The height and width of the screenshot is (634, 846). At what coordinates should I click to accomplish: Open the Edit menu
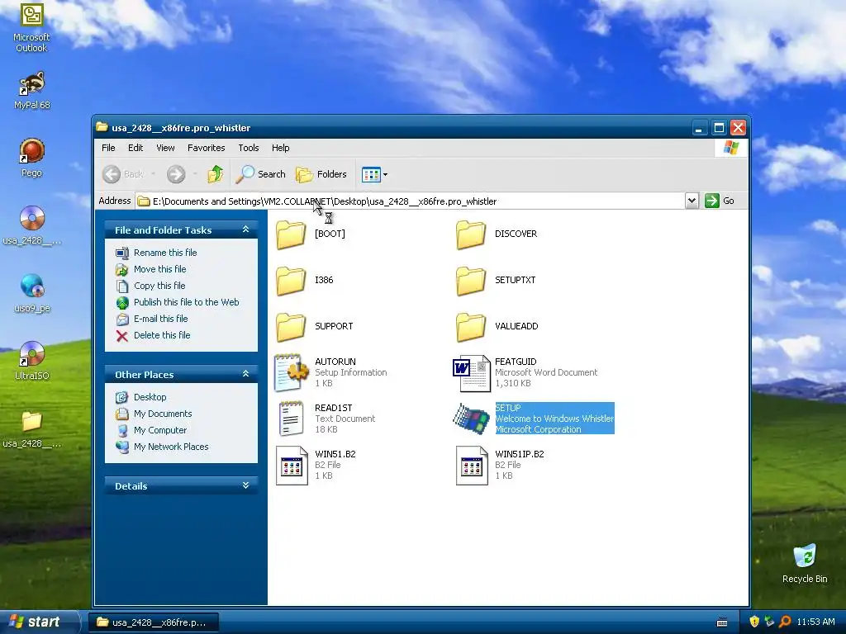point(135,148)
